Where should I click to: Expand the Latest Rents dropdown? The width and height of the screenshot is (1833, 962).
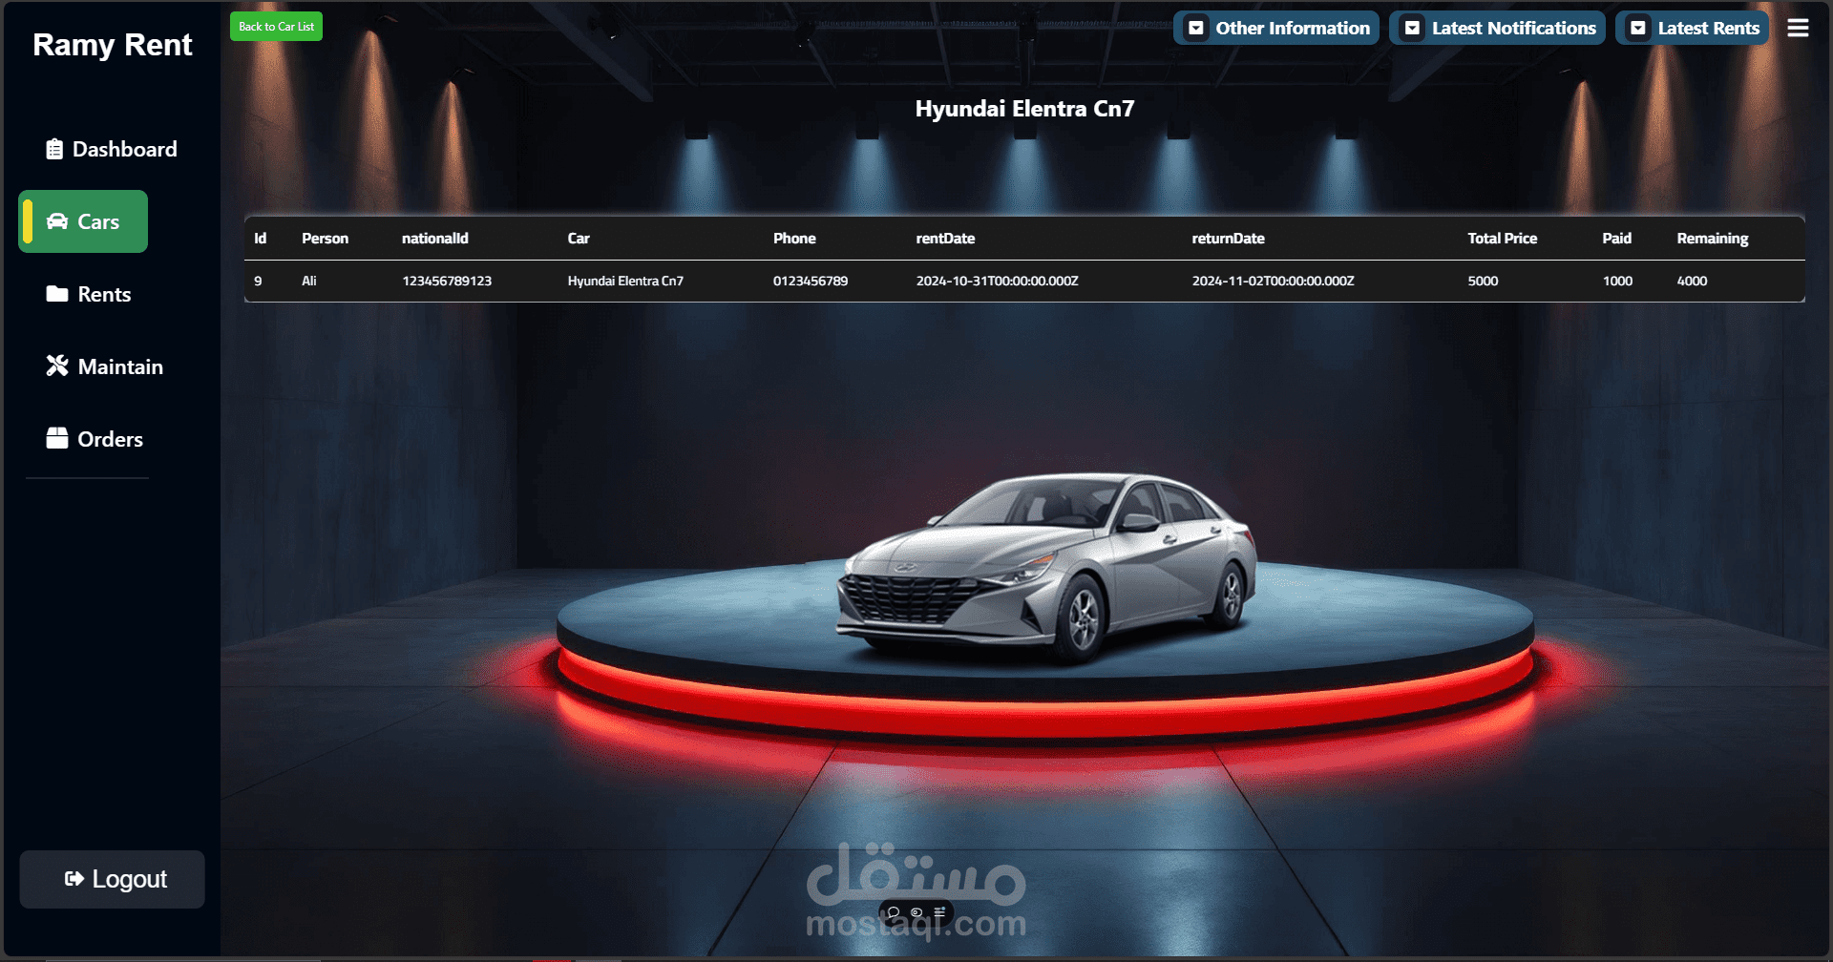[x=1692, y=28]
